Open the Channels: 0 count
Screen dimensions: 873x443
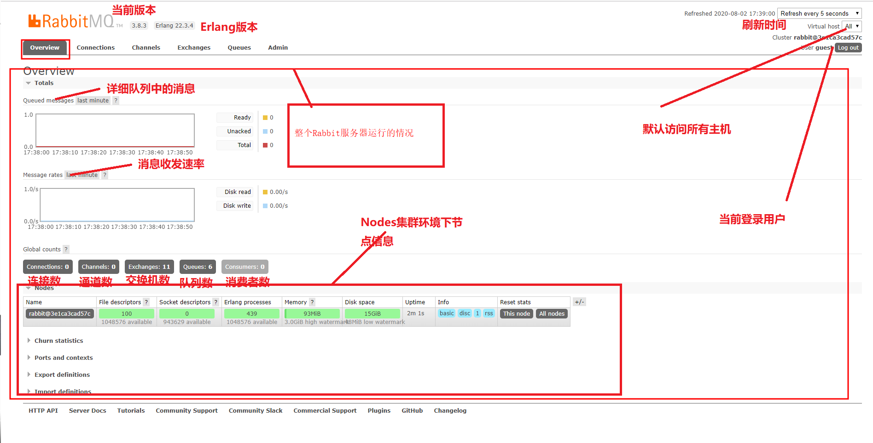pos(99,267)
